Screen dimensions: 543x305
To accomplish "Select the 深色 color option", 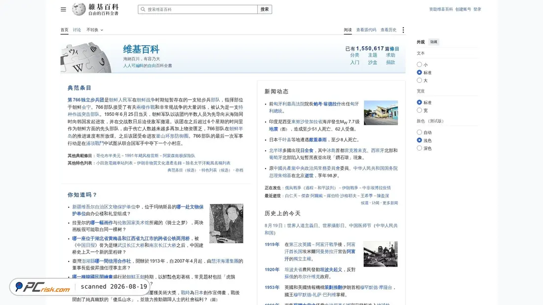I will click(x=420, y=148).
